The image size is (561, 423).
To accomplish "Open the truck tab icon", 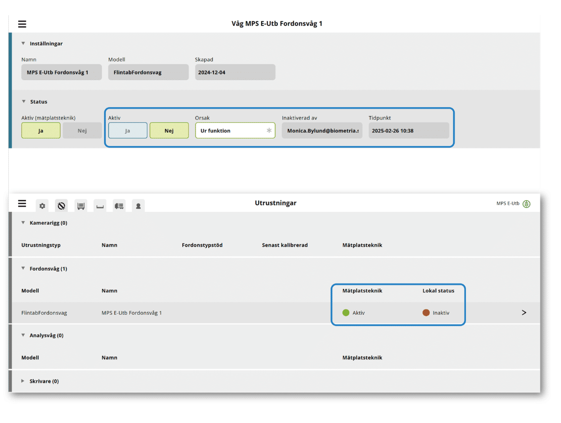I will (119, 206).
